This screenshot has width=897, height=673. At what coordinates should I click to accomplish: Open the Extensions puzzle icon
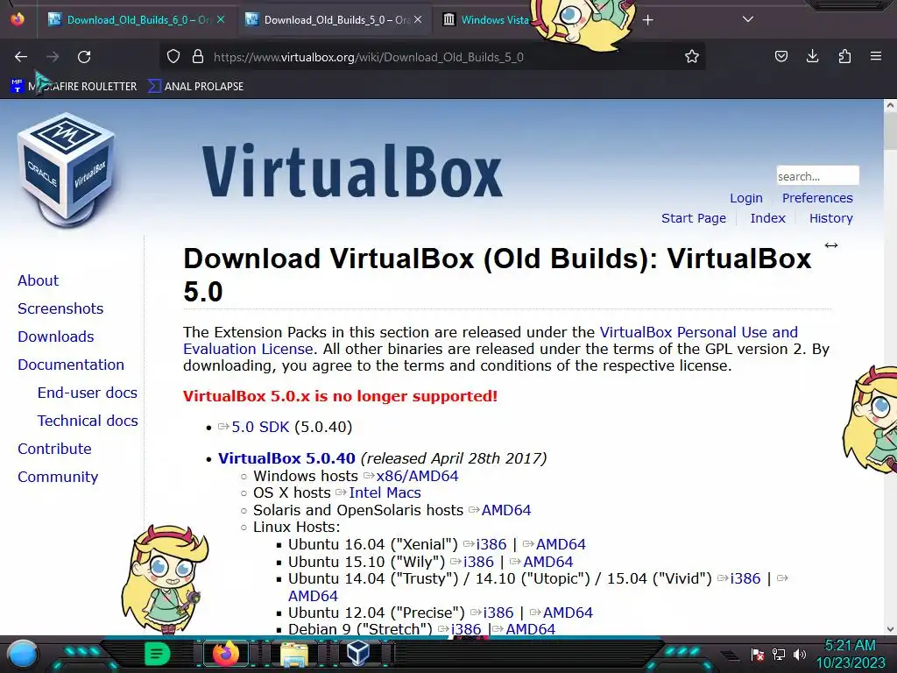click(x=844, y=56)
